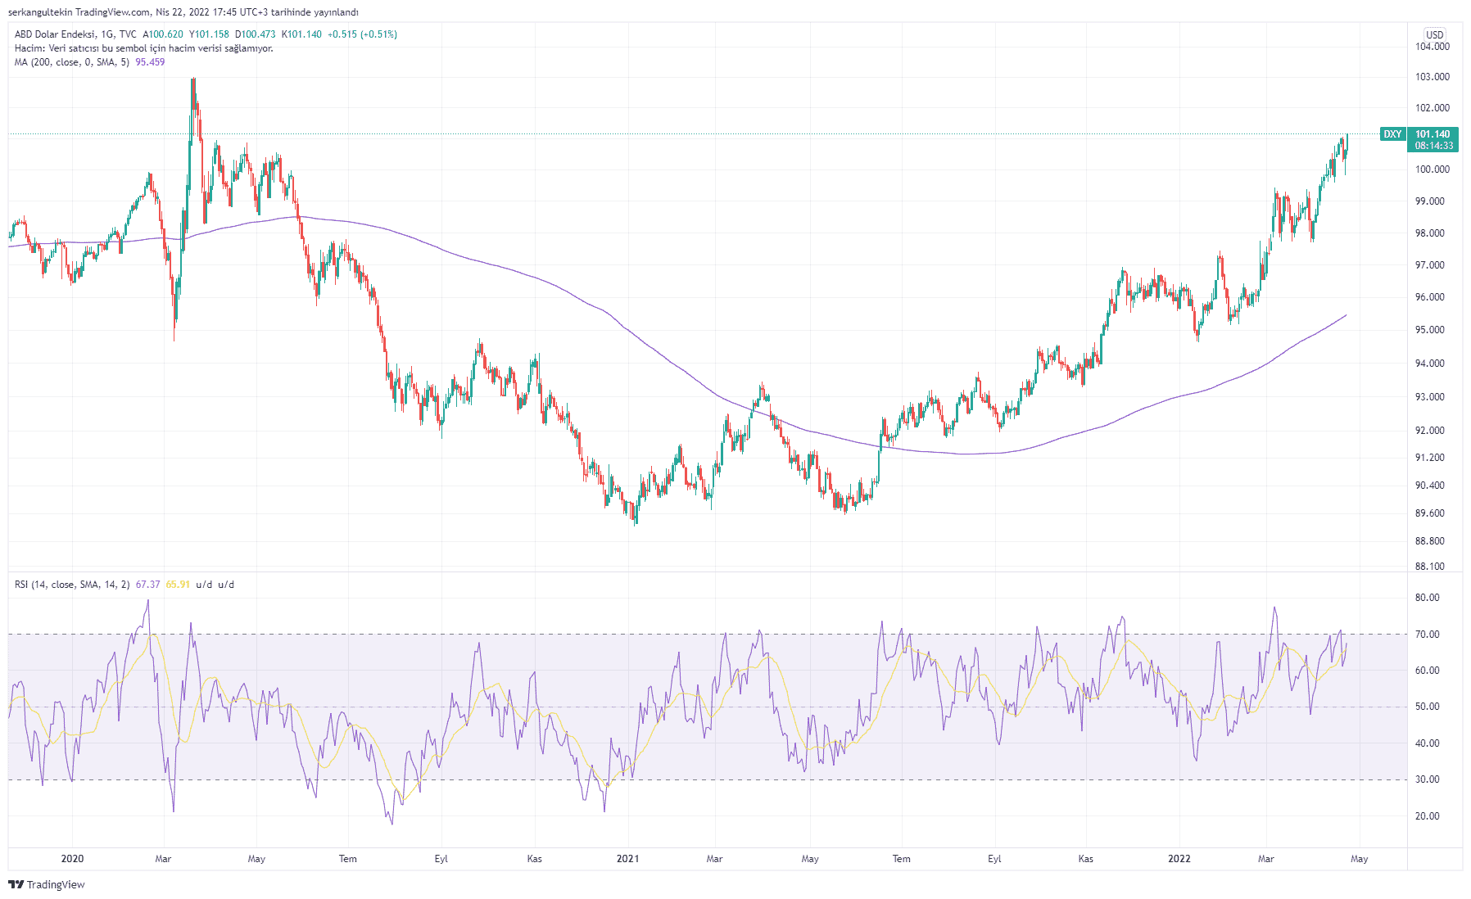Viewport: 1471px width, 899px height.
Task: Open the USD currency selector
Action: click(x=1434, y=34)
